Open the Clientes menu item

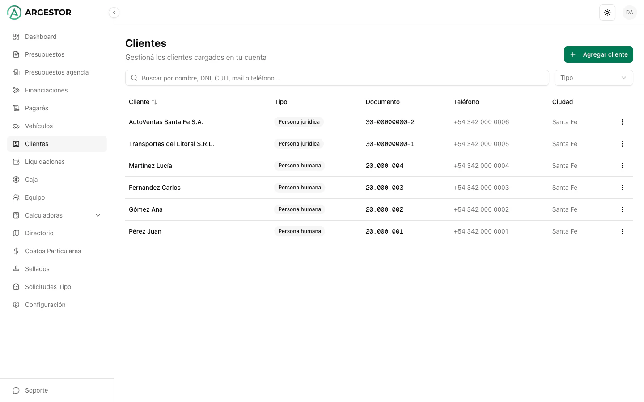pos(57,144)
